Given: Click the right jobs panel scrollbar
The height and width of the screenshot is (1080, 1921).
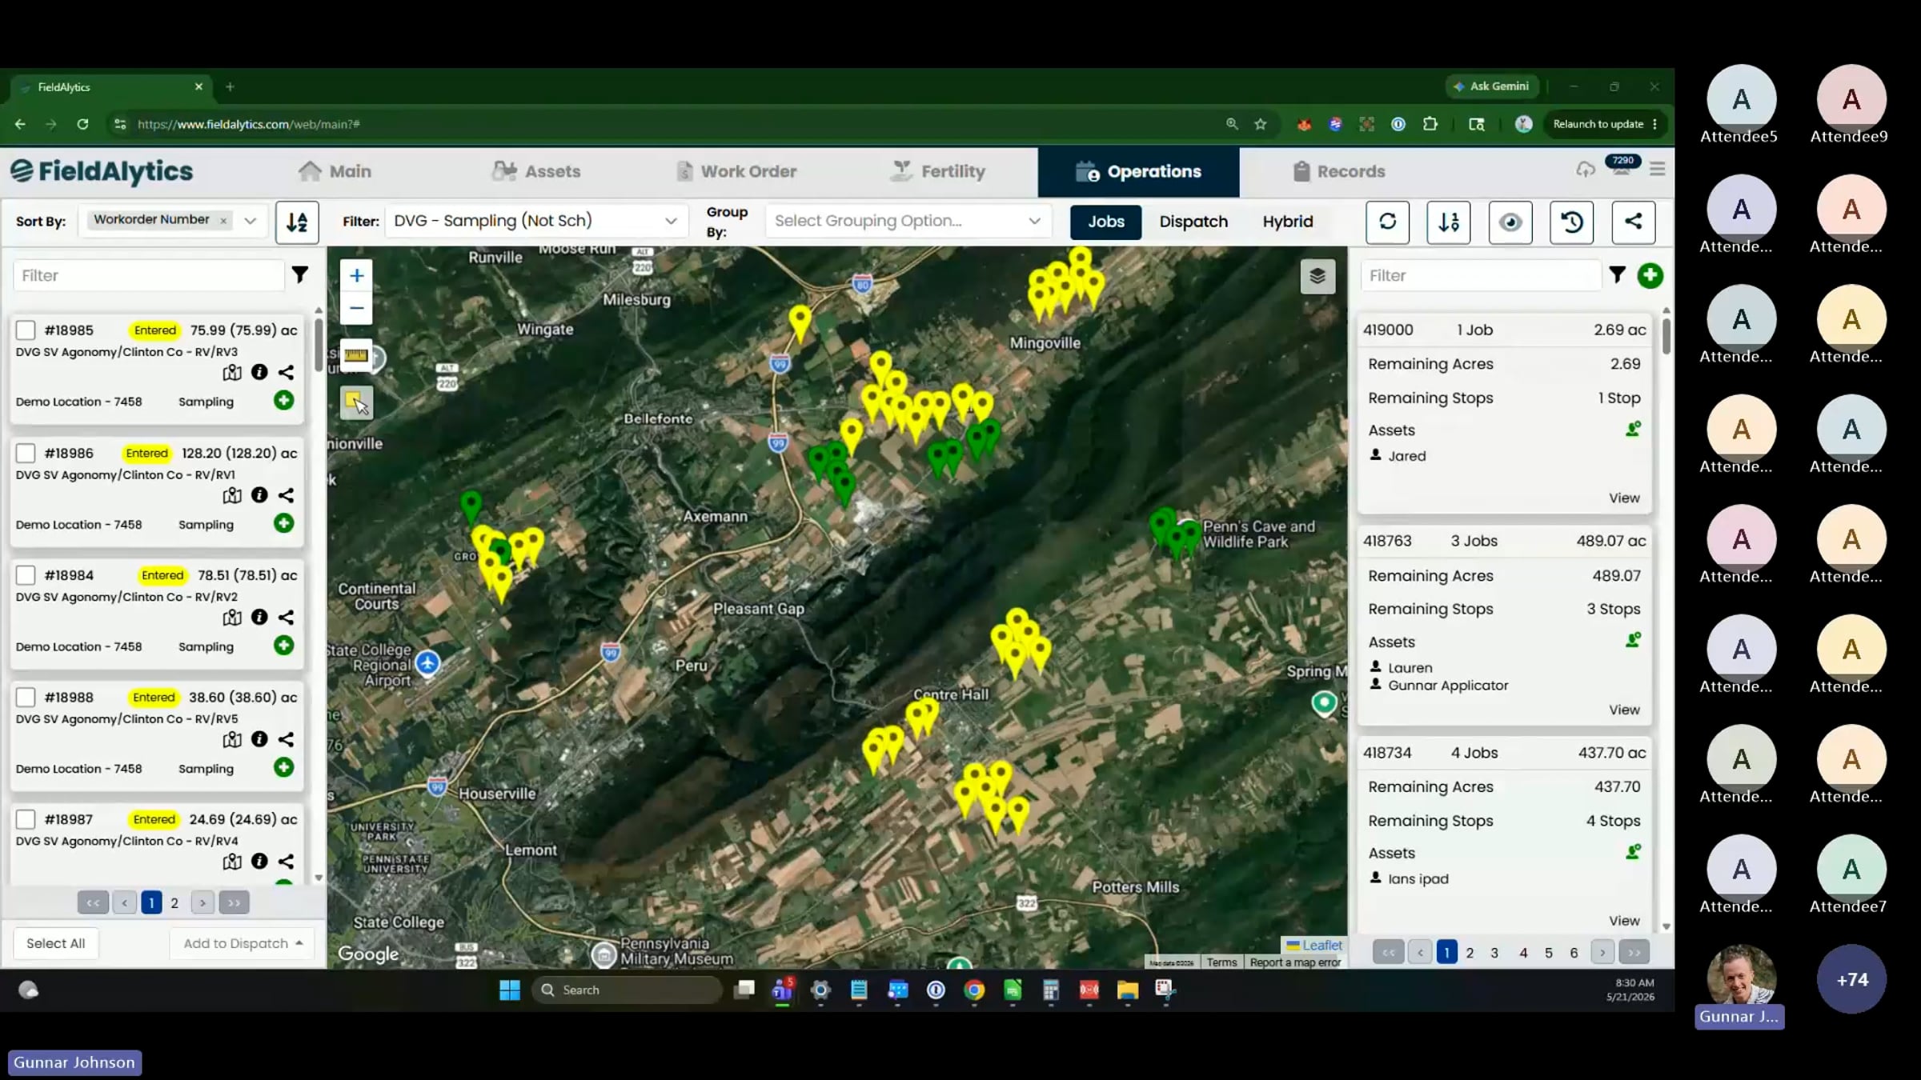Looking at the screenshot, I should pyautogui.click(x=1666, y=335).
